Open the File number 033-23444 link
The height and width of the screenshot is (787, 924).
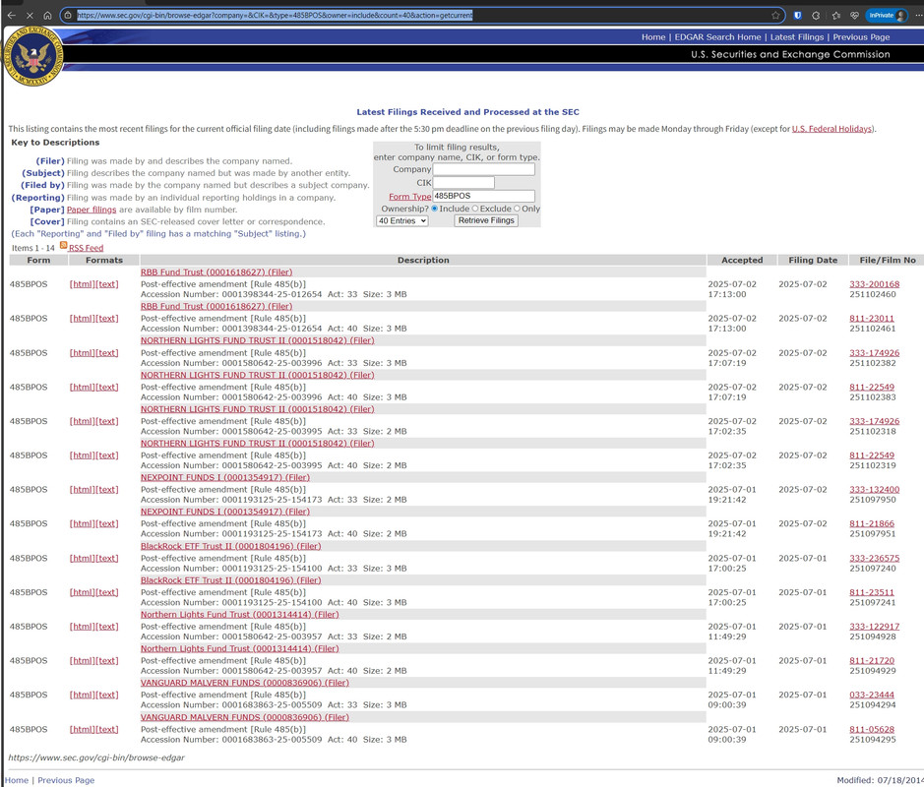click(x=872, y=695)
